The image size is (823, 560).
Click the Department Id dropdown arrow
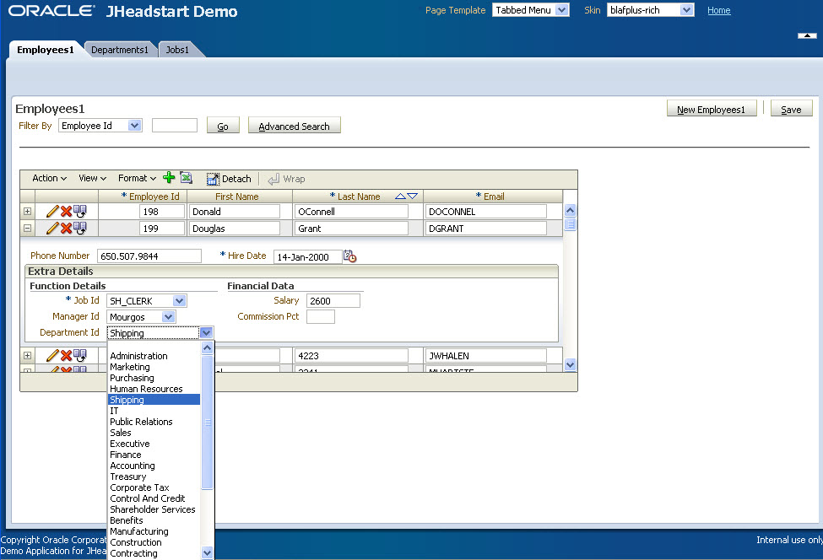[x=206, y=332]
